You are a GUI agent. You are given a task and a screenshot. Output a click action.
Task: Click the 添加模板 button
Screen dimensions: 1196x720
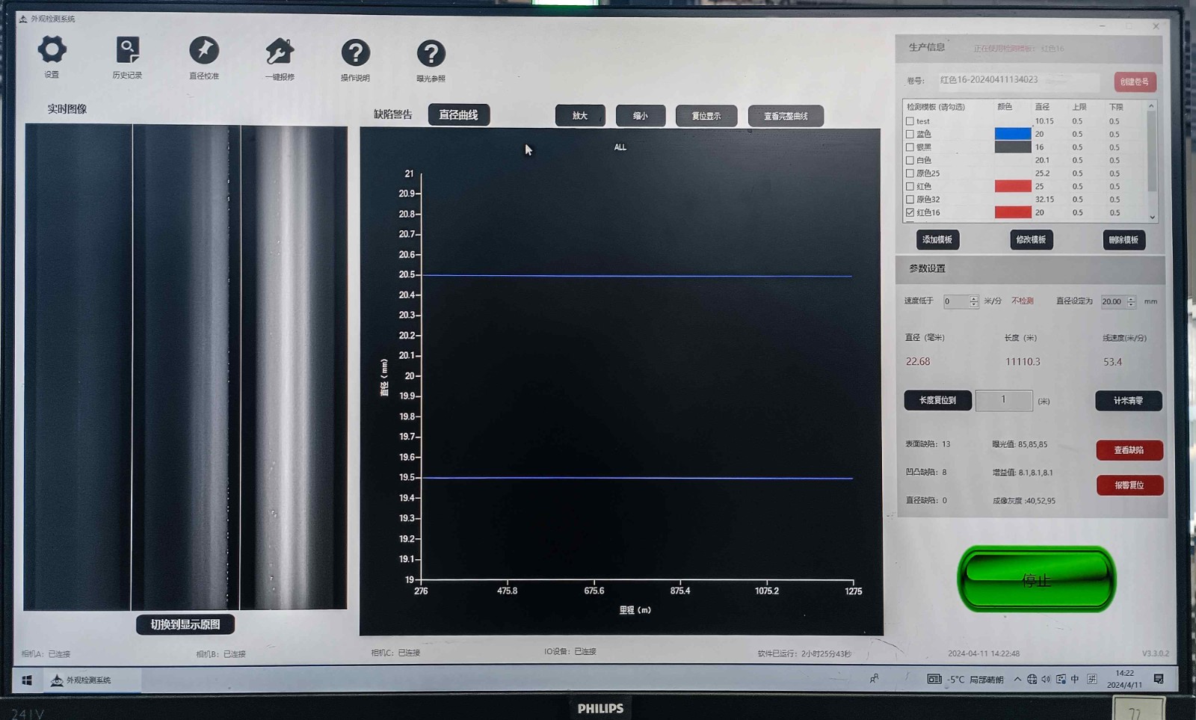click(x=937, y=239)
